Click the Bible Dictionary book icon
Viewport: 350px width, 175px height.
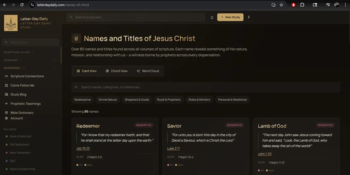tap(7, 113)
